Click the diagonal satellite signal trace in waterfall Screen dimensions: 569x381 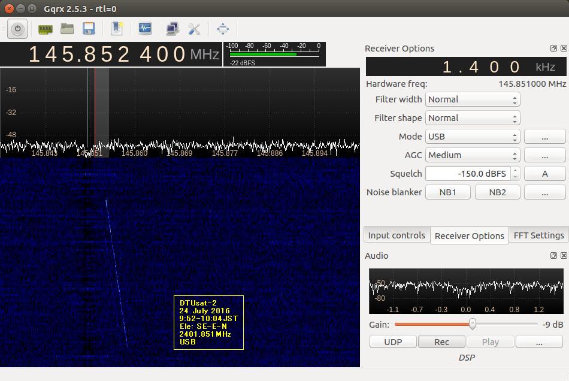click(x=116, y=272)
